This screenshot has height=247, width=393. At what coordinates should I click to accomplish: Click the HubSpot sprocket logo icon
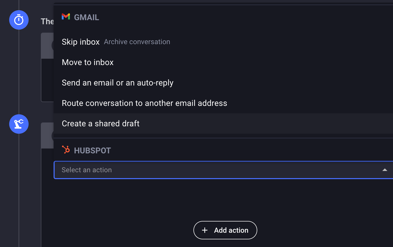(x=66, y=150)
